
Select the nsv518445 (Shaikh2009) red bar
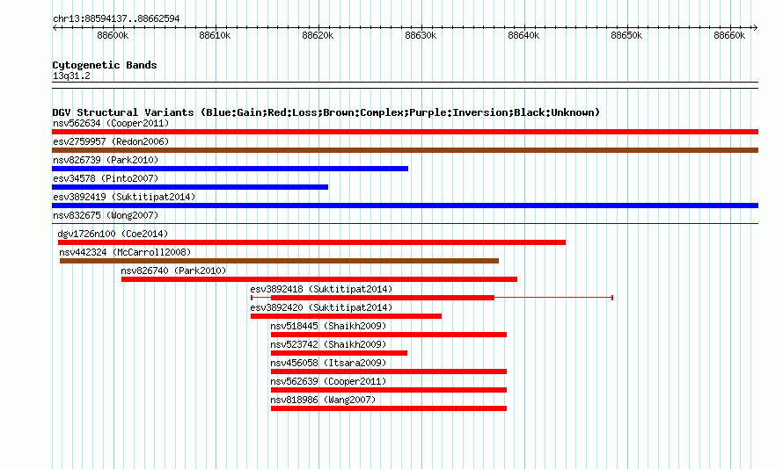click(389, 335)
